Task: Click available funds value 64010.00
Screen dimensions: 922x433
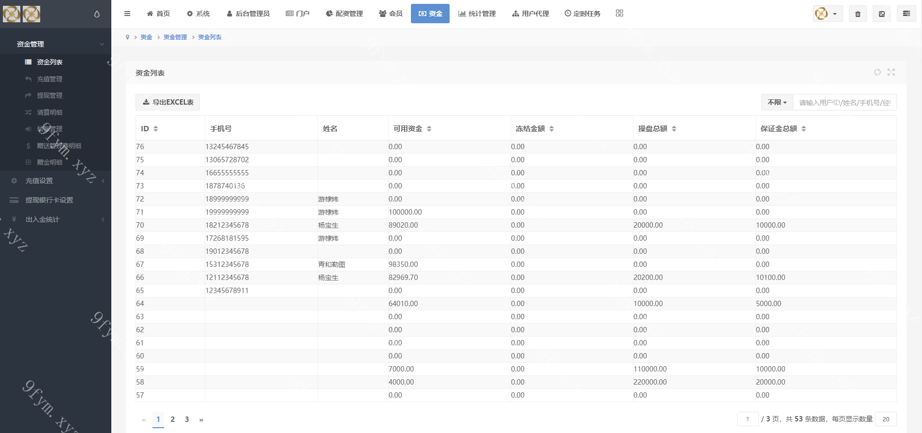Action: 403,304
